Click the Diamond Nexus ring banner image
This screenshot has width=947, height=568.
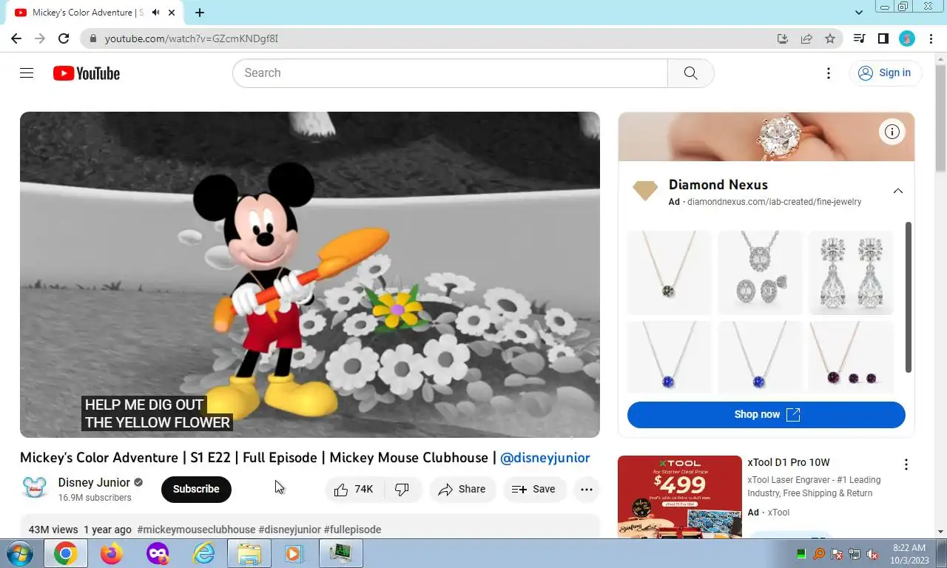point(766,137)
